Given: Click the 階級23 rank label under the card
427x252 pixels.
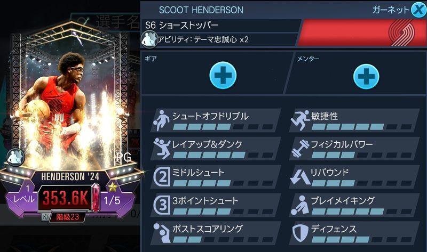Looking at the screenshot, I should coord(67,217).
